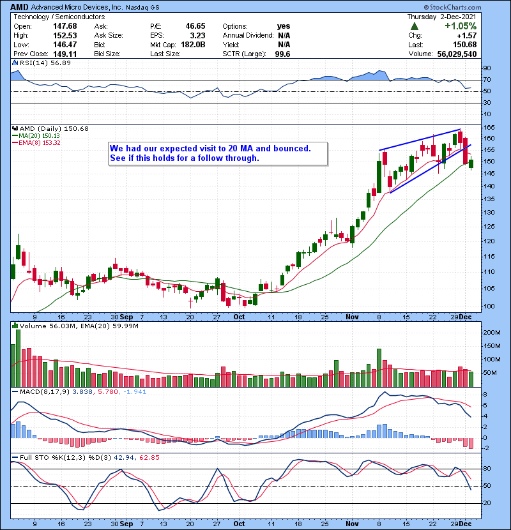
Task: Click the volume bars icon in the Volume label
Action: 15,326
